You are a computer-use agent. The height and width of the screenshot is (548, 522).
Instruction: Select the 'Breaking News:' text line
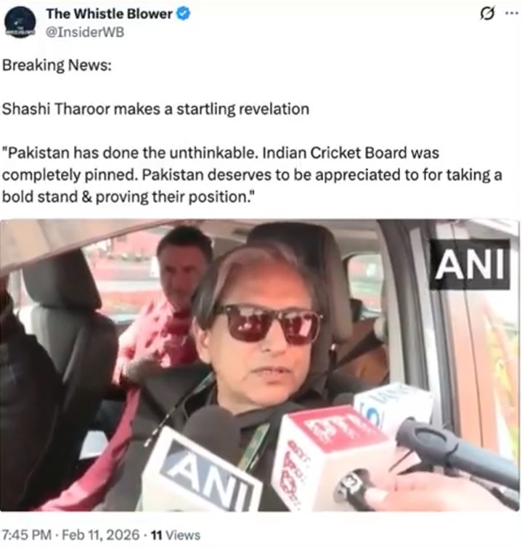pyautogui.click(x=57, y=65)
